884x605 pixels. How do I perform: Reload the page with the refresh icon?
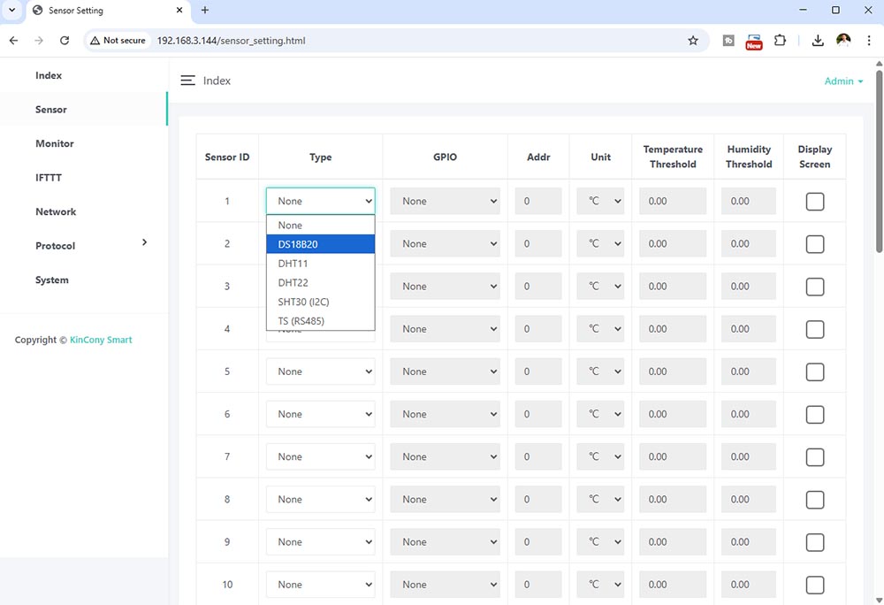pos(65,41)
